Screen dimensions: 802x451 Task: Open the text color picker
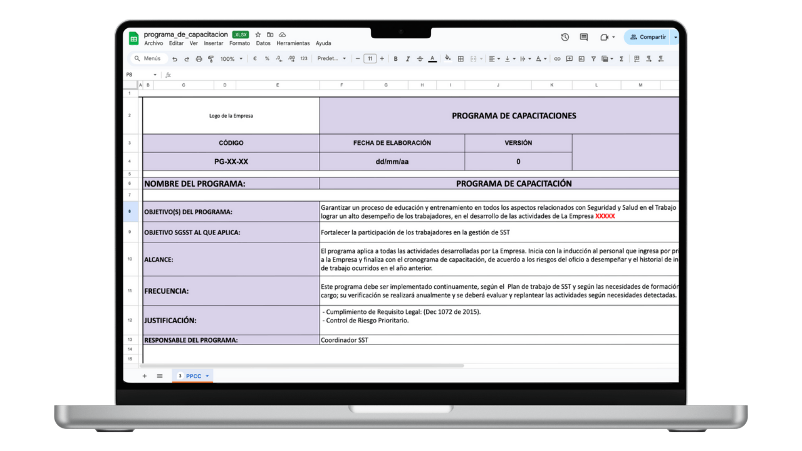(432, 58)
